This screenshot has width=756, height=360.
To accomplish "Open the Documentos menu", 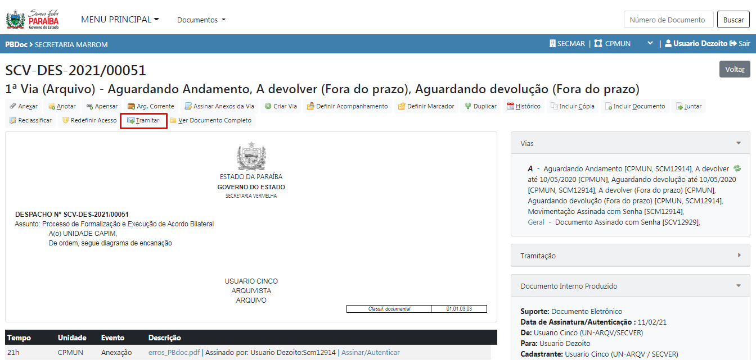I will (x=201, y=20).
